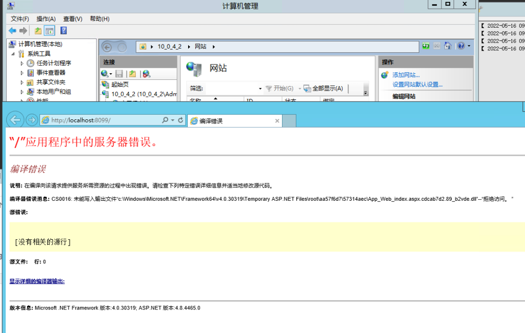Click the delete connection icon in Connections toolbar
The height and width of the screenshot is (333, 525).
(x=146, y=73)
